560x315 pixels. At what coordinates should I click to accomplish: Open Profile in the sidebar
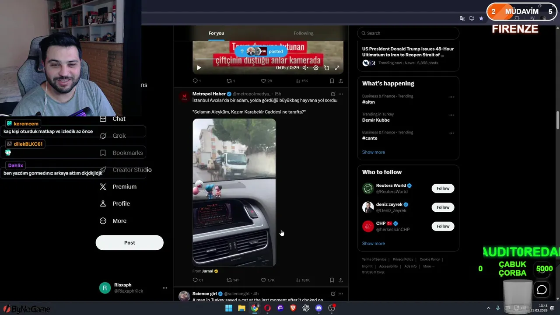(x=115, y=203)
